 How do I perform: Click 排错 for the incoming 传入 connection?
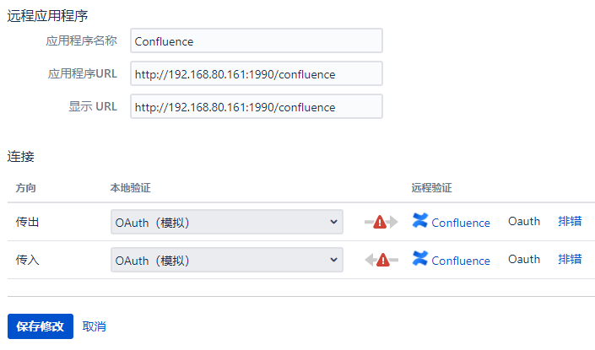(x=570, y=260)
